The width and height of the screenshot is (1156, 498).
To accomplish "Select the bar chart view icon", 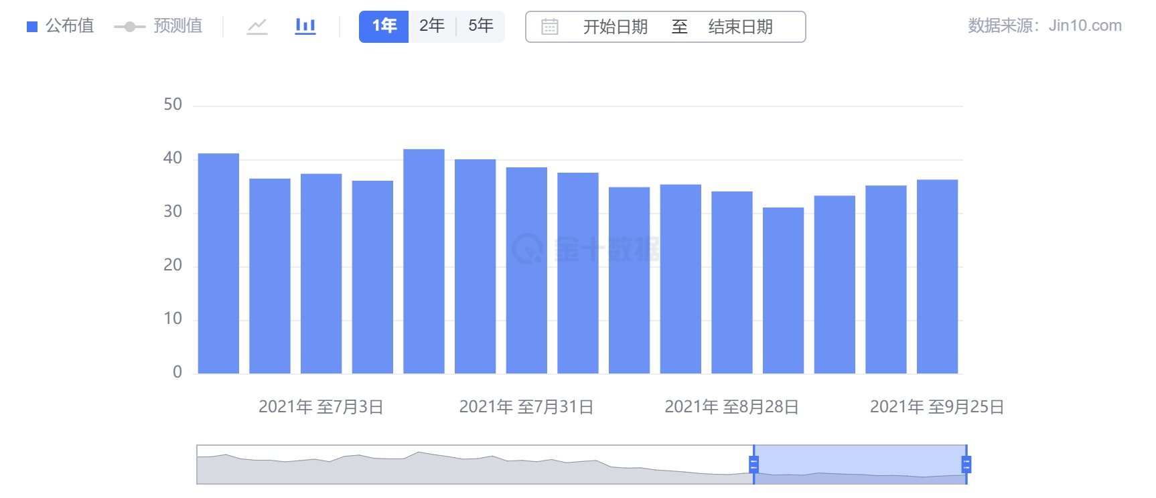I will pos(305,27).
